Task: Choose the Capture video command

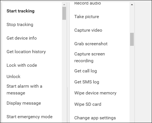Action: 88,30
